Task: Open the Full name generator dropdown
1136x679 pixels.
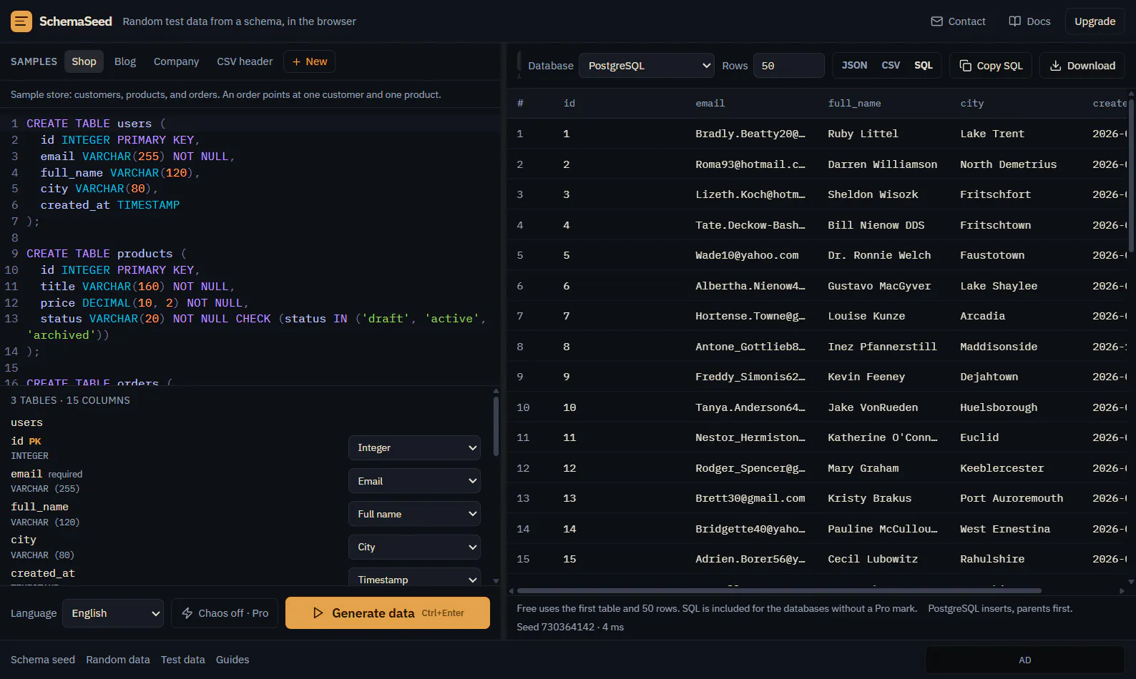Action: tap(414, 514)
